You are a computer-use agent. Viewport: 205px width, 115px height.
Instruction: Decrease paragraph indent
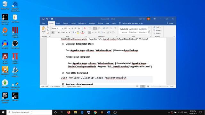(104, 28)
